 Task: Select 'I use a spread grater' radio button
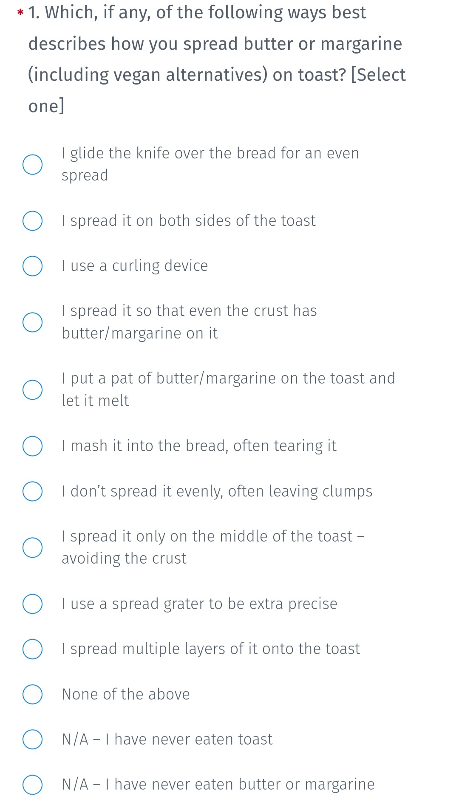pyautogui.click(x=32, y=604)
